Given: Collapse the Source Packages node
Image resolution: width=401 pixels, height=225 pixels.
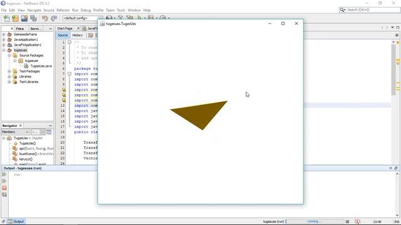Looking at the screenshot, I should coord(9,56).
